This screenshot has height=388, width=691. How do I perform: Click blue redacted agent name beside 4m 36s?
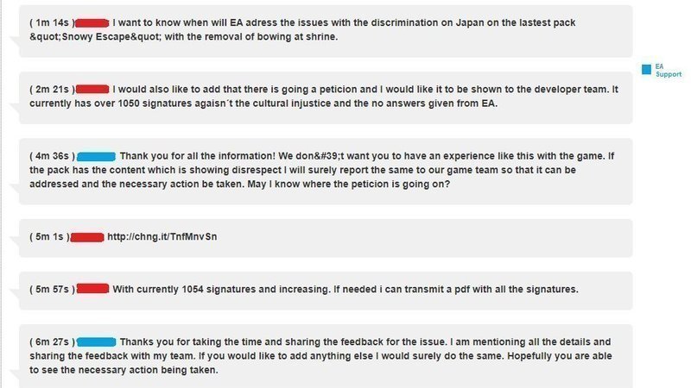[x=97, y=156]
